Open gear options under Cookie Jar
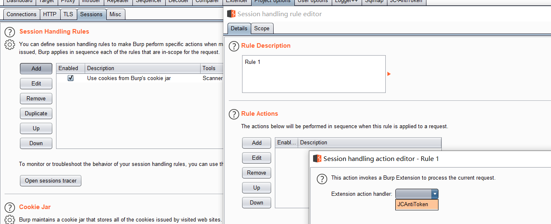This screenshot has height=224, width=551. (10, 219)
